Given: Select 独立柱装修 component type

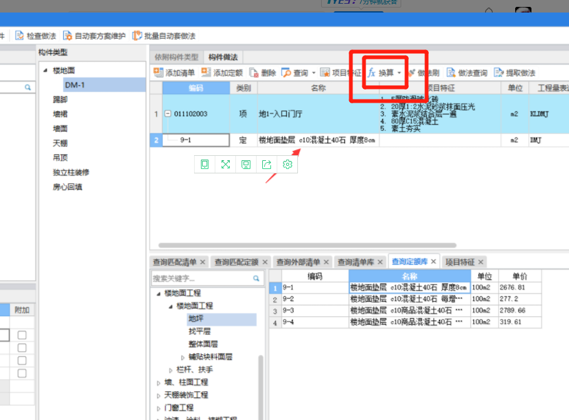Looking at the screenshot, I should click(x=71, y=172).
